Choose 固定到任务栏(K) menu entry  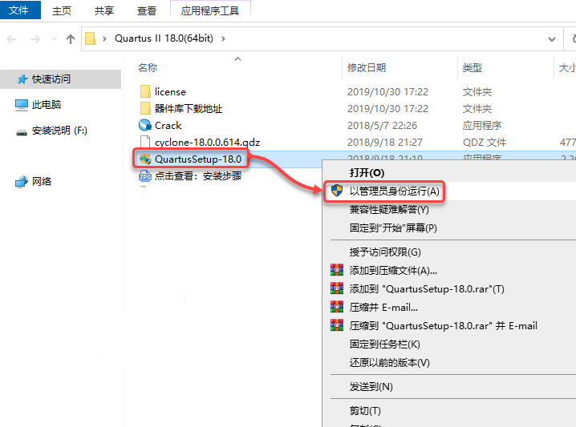point(384,344)
